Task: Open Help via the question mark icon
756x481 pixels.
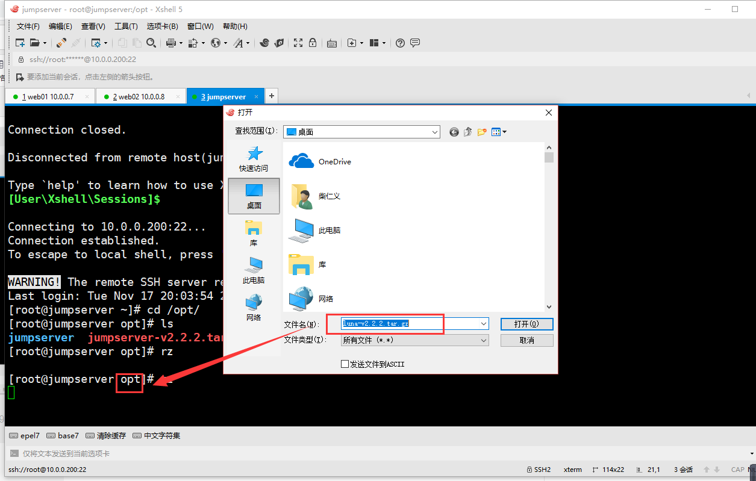Action: click(401, 43)
